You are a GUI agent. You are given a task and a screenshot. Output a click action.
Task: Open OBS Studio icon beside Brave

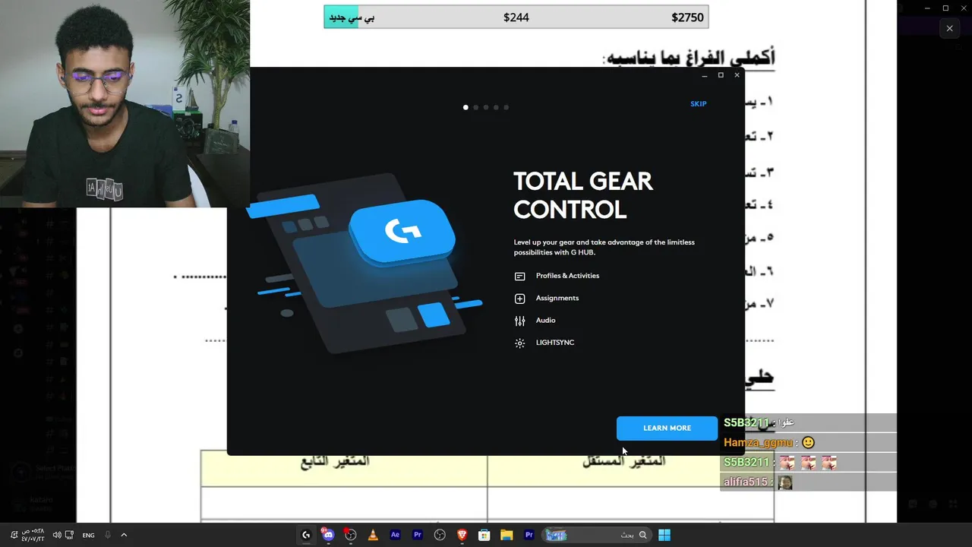coord(440,535)
